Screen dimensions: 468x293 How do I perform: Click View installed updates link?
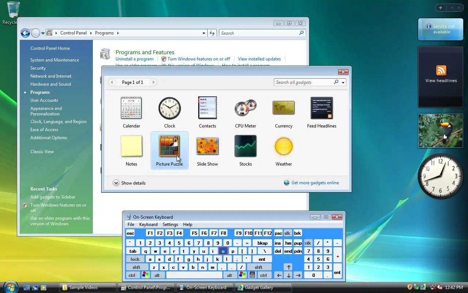click(x=259, y=59)
